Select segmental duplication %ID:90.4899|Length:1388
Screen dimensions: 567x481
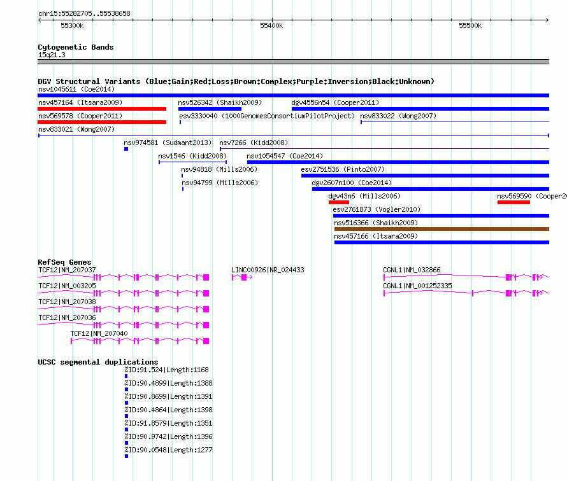(169, 383)
